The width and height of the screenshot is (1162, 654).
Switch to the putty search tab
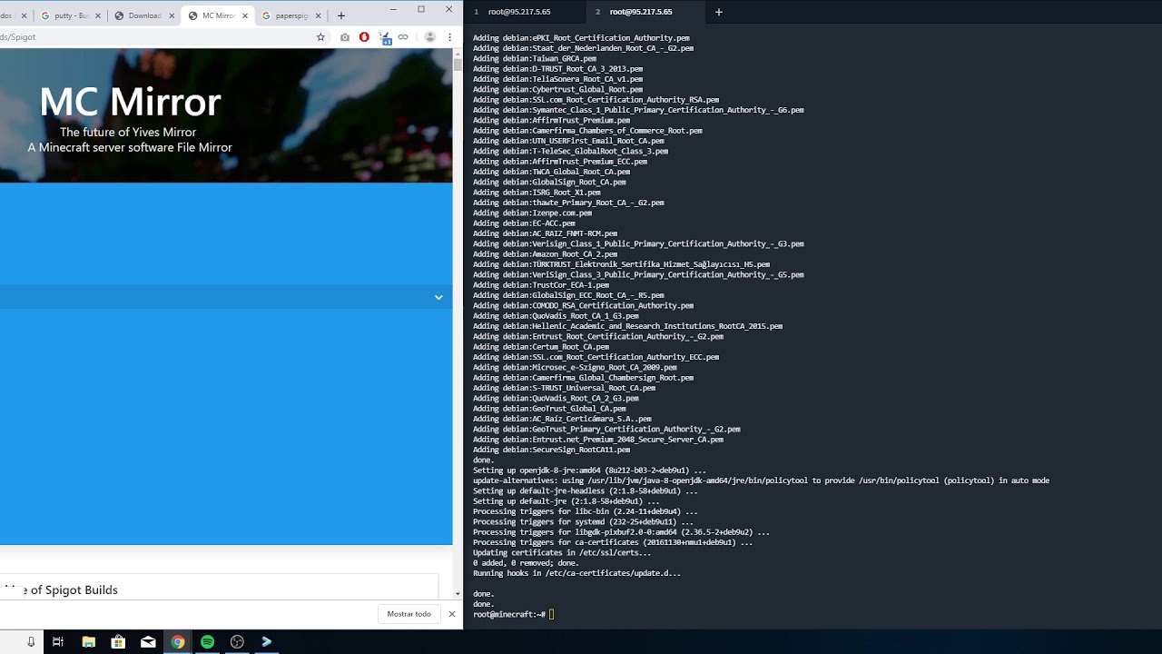[71, 15]
